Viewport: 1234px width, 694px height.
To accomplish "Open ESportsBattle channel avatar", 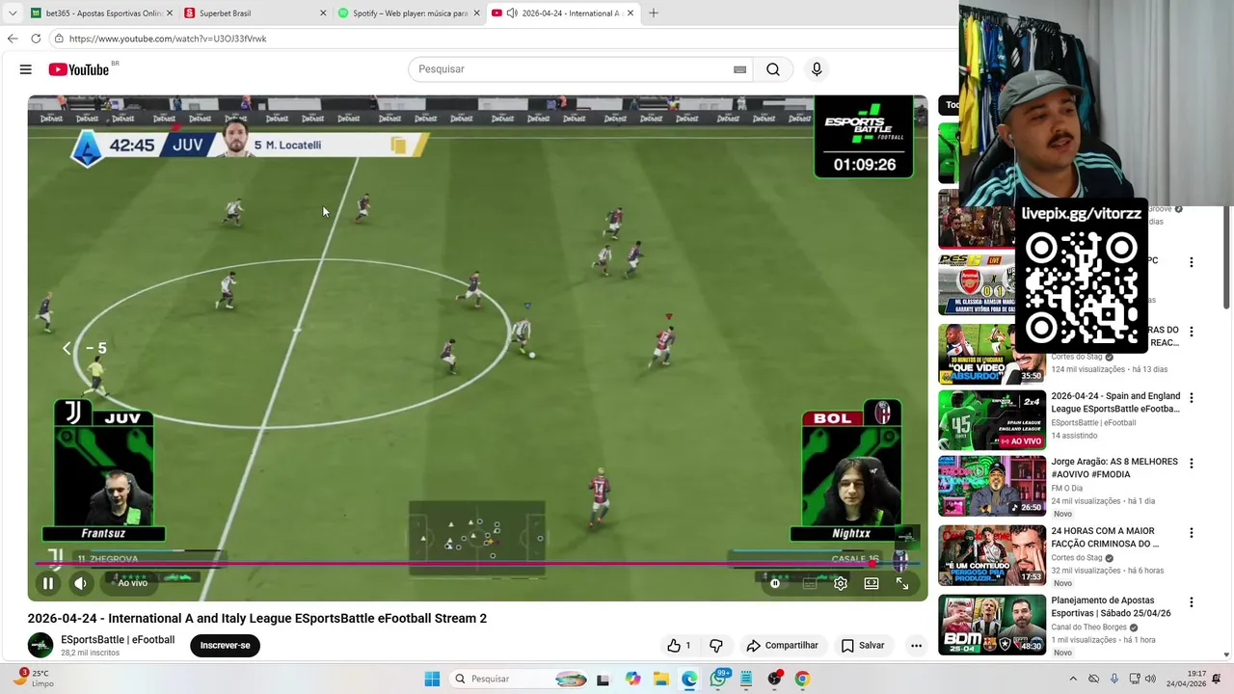I will (x=40, y=645).
